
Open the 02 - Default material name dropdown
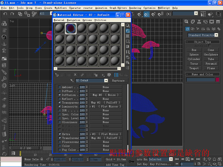pyautogui.click(x=106, y=80)
